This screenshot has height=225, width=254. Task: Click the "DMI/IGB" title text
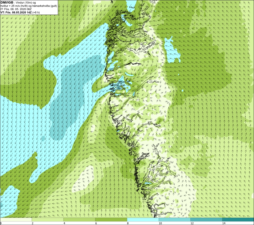pyautogui.click(x=7, y=3)
